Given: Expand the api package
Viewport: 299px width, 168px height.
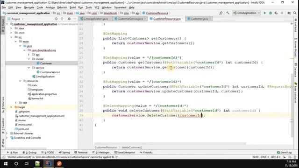Looking at the screenshot, I should (x=29, y=55).
